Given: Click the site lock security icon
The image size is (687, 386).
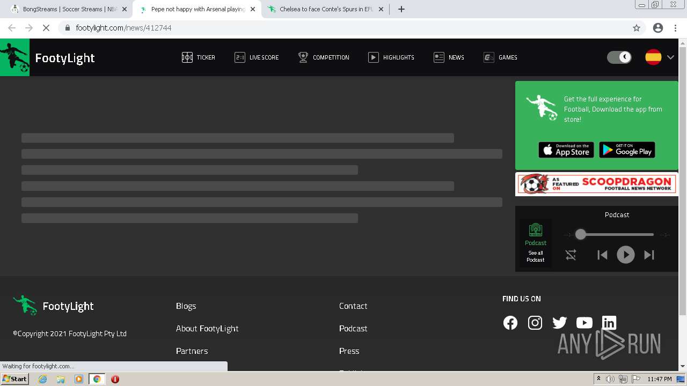Looking at the screenshot, I should 67,28.
